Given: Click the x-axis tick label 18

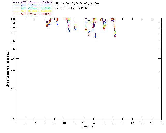Looking at the screenshot, I should coord(142,123).
